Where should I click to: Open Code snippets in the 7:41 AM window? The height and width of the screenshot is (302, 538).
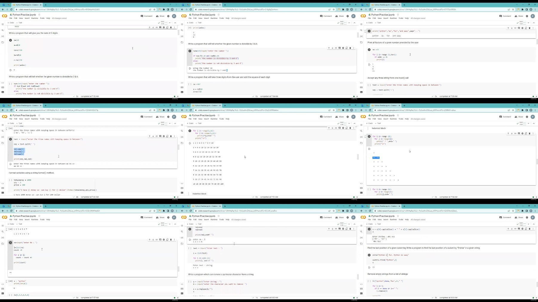point(3,183)
